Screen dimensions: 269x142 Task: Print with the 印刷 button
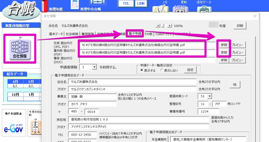[x=240, y=26]
